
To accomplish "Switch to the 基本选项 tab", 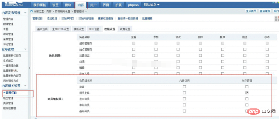I will 42,29.
